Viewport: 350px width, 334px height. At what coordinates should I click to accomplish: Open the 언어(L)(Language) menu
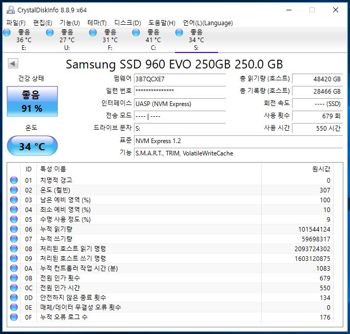(x=208, y=23)
